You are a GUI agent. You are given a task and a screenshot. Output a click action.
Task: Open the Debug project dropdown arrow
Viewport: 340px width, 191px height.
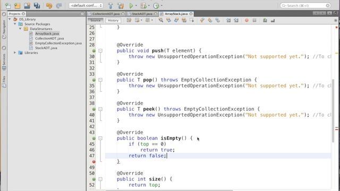[149, 6]
